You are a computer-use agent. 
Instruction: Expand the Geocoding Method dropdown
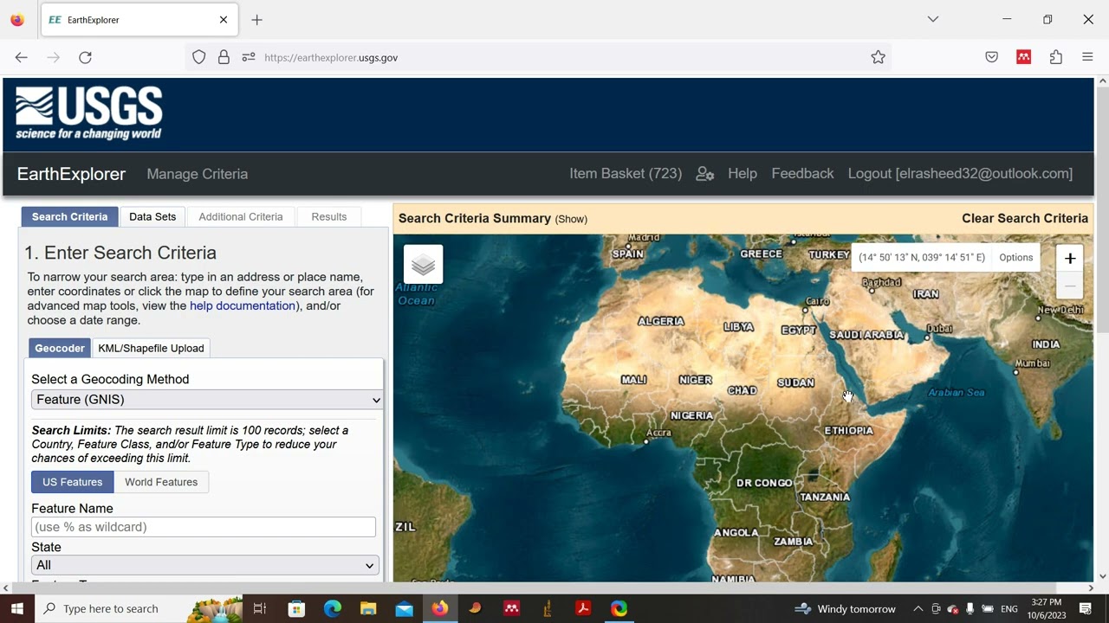click(x=206, y=399)
